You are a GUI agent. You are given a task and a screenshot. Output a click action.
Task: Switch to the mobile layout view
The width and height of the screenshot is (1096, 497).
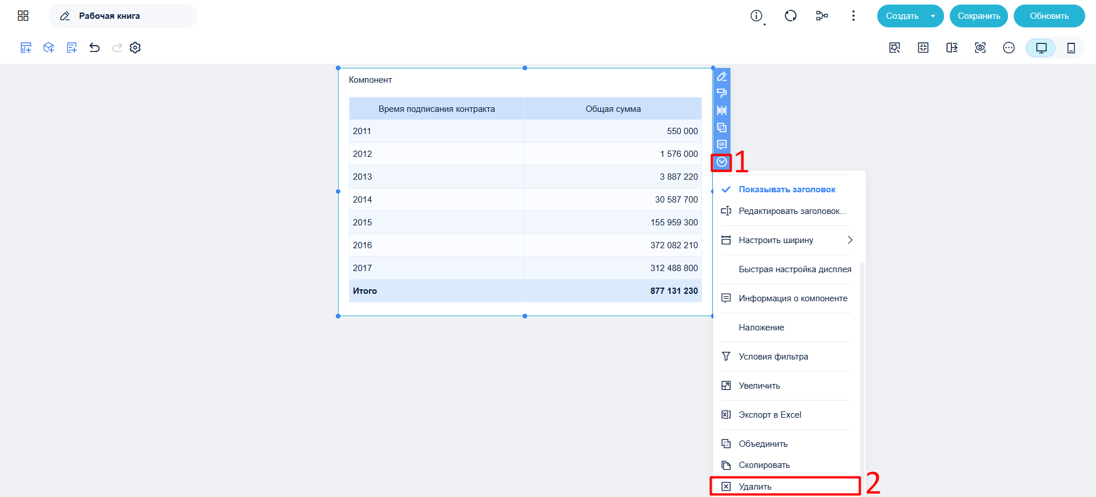point(1071,48)
